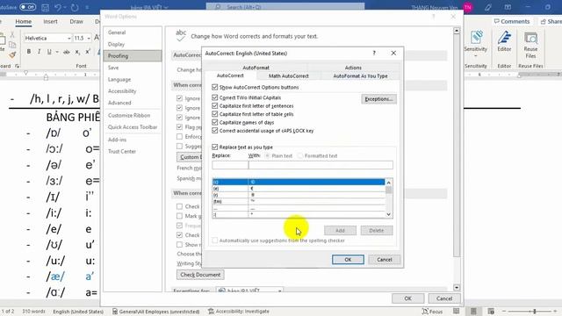Open the Draw ribbon tab
Screen dimensions: 562x316
(x=76, y=21)
